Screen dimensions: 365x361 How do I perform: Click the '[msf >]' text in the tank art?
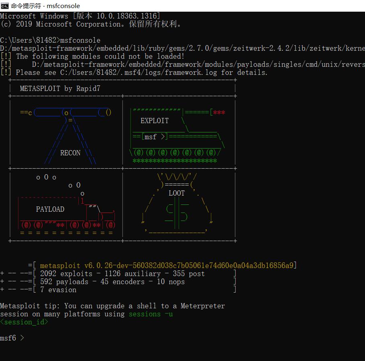[155, 137]
